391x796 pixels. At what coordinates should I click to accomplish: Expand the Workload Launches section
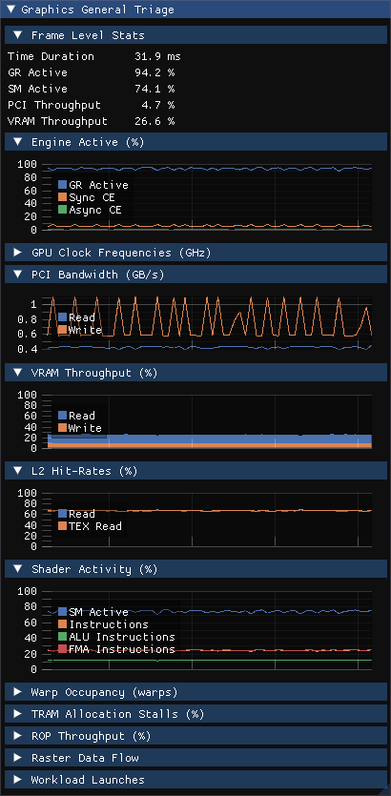coord(195,779)
